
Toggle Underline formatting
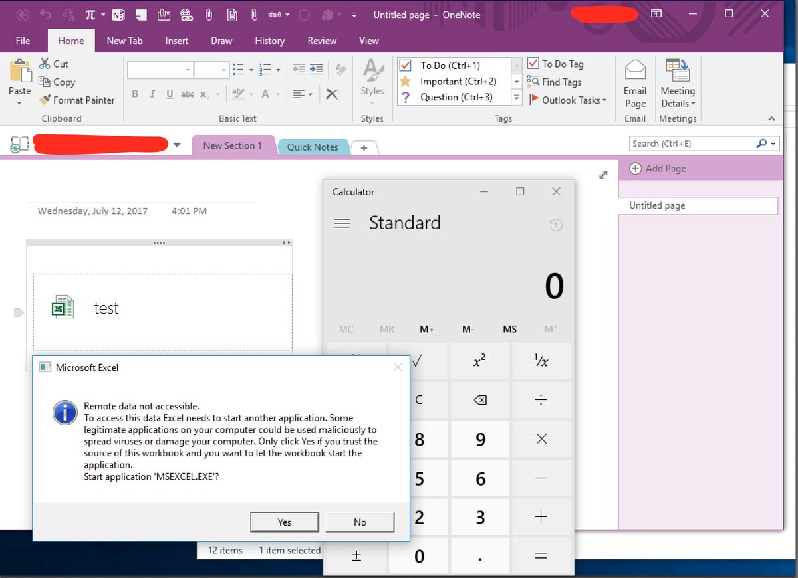click(170, 94)
